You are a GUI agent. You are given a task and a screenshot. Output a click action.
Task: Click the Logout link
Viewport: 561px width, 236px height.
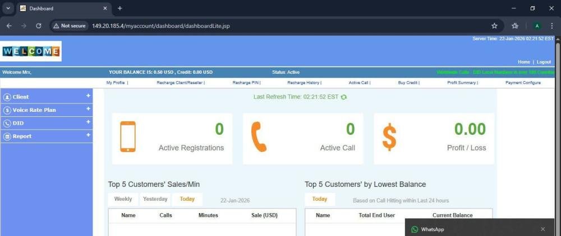click(x=544, y=62)
